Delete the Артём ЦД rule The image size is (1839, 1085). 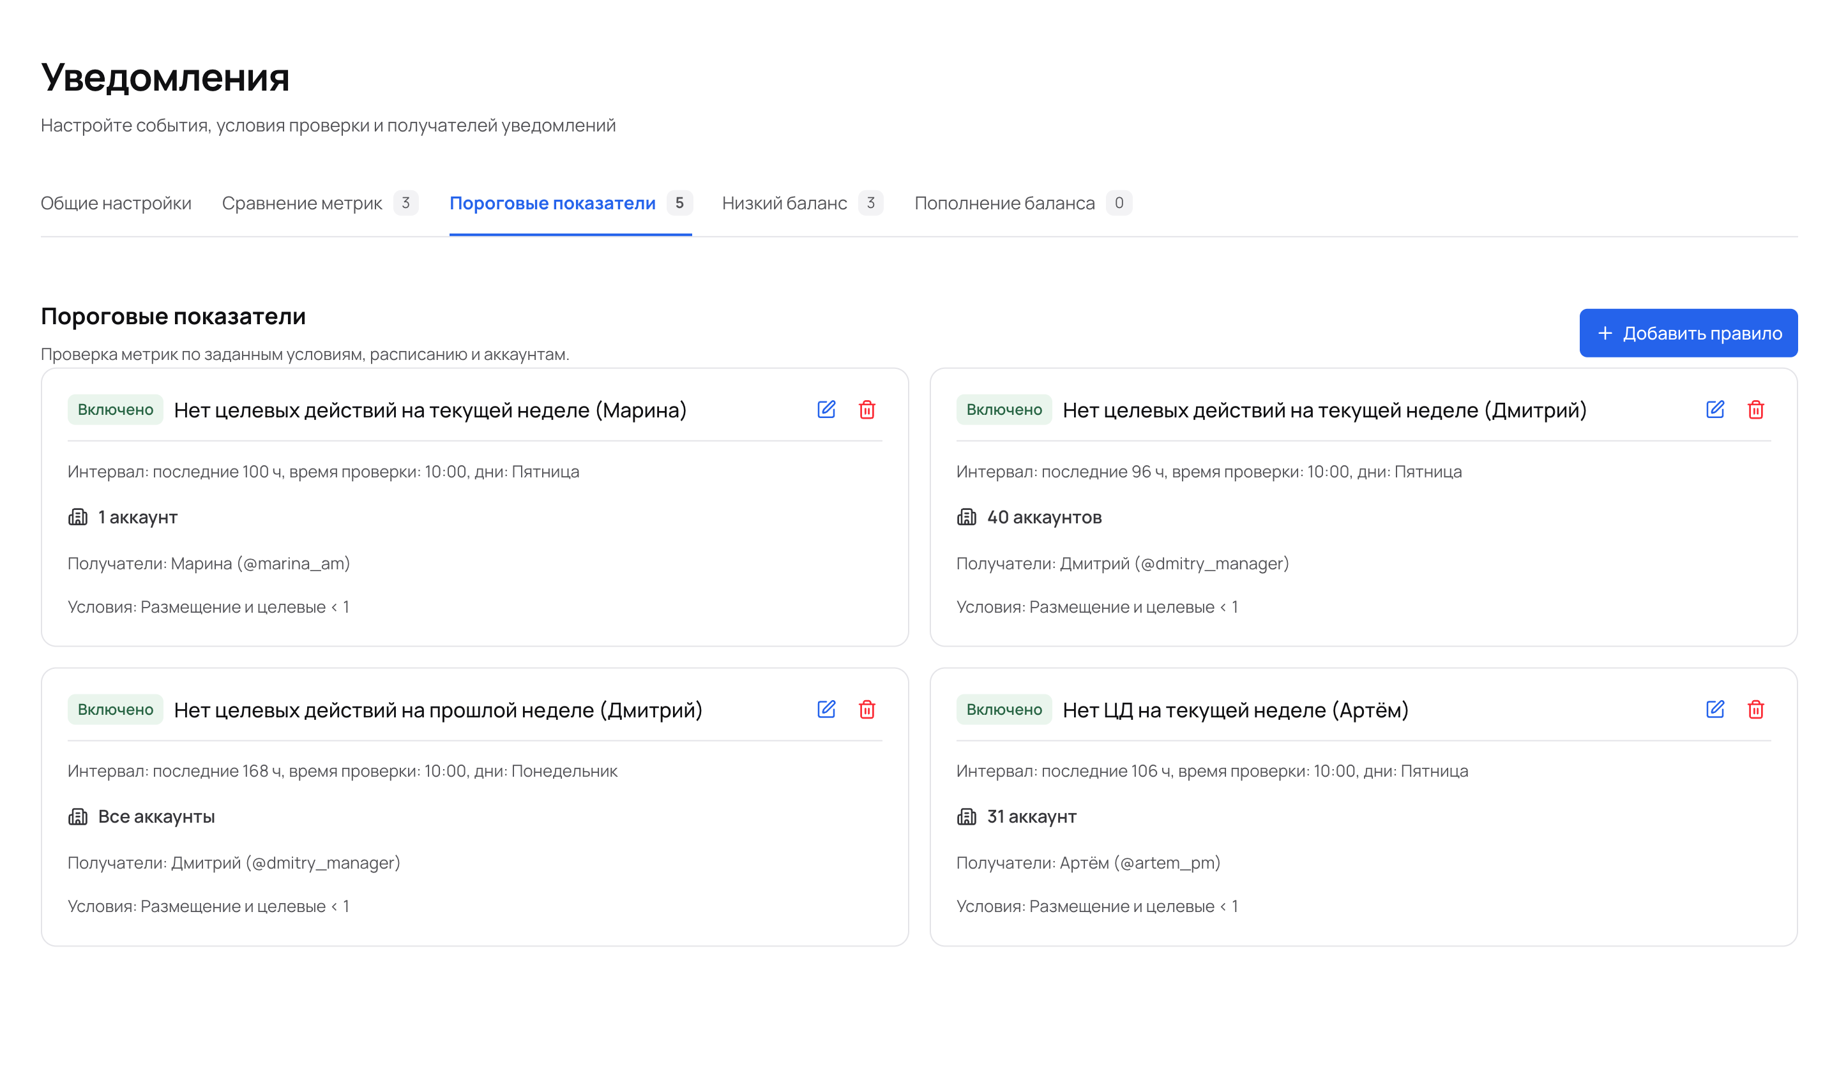click(1755, 709)
